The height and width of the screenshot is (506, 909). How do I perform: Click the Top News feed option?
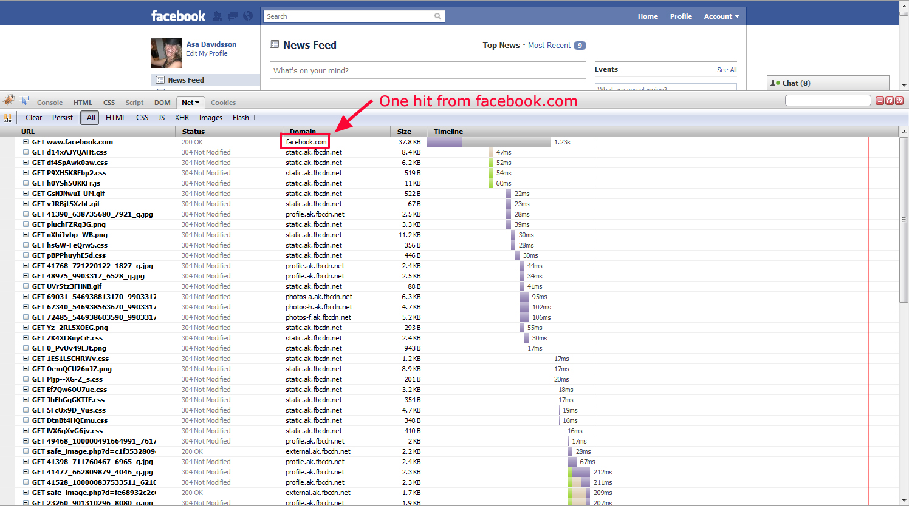pyautogui.click(x=501, y=46)
